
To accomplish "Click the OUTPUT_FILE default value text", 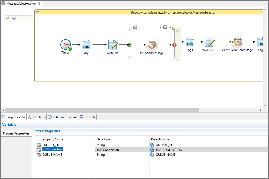I will pos(165,145).
